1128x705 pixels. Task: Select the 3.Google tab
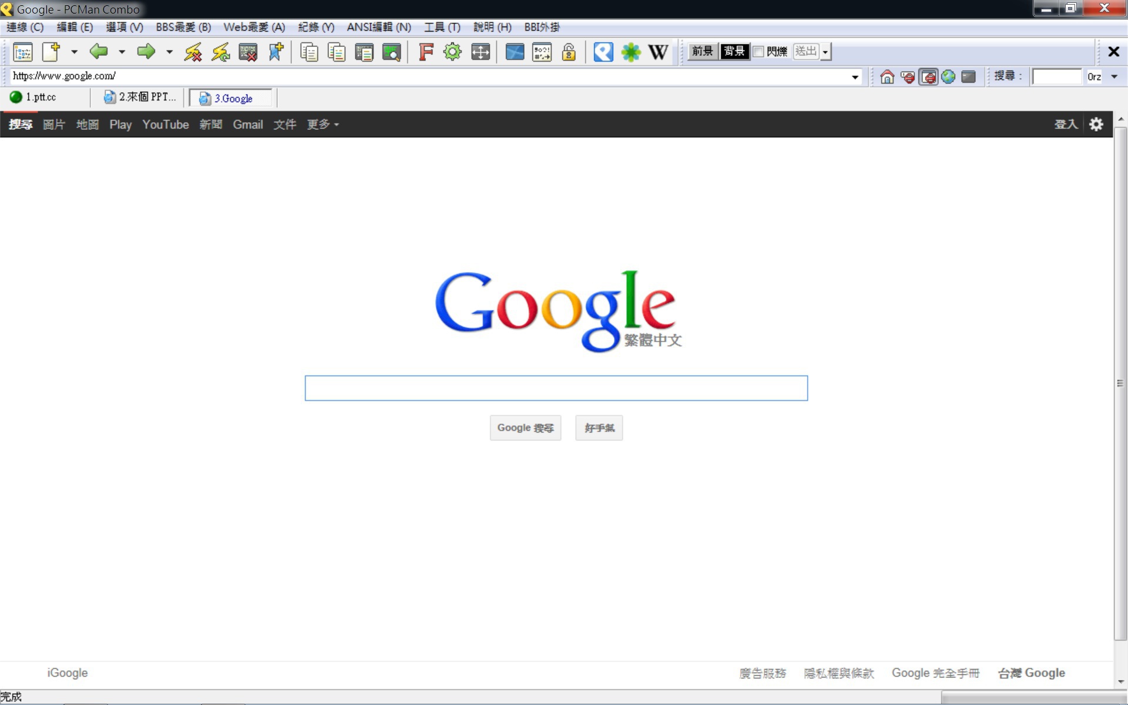coord(231,98)
